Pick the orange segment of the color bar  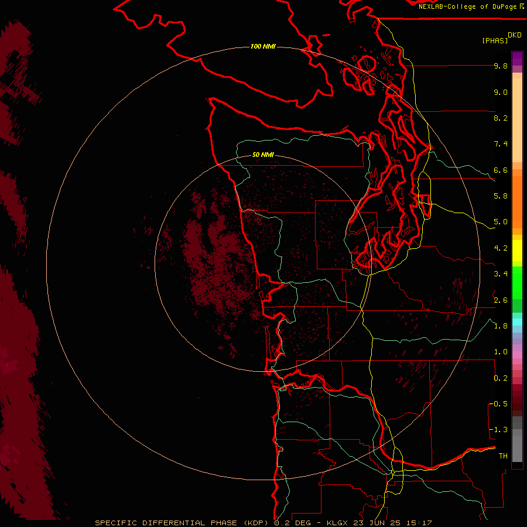click(x=517, y=201)
